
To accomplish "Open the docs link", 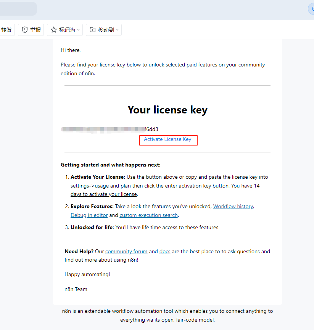I will (165, 251).
